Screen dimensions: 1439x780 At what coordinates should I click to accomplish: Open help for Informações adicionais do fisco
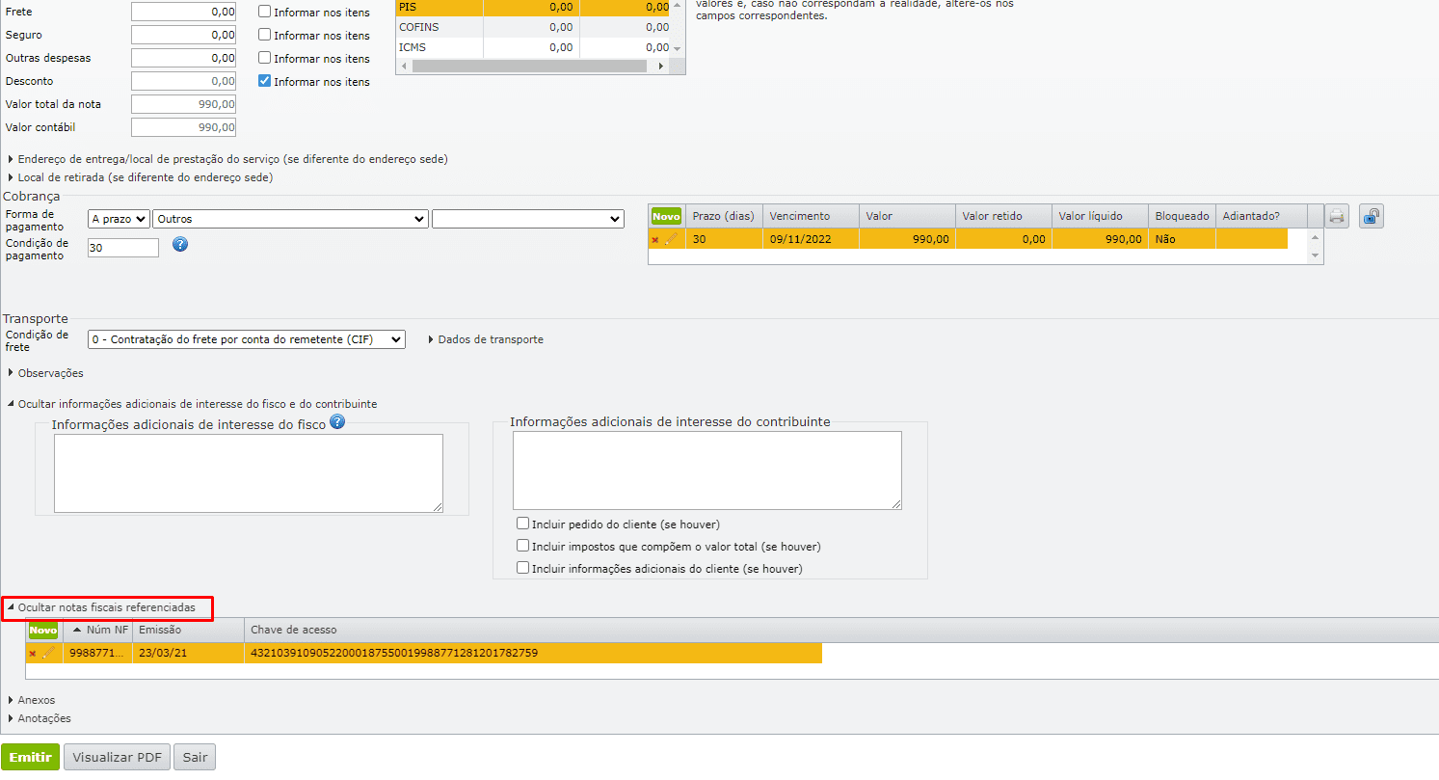coord(337,421)
